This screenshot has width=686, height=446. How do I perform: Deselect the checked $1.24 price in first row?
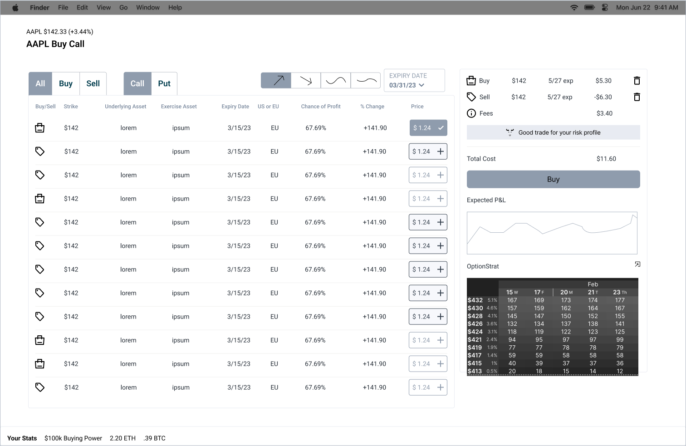tap(428, 128)
